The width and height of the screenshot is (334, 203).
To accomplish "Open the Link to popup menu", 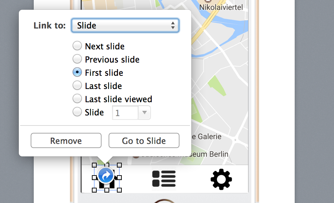I will tap(125, 25).
